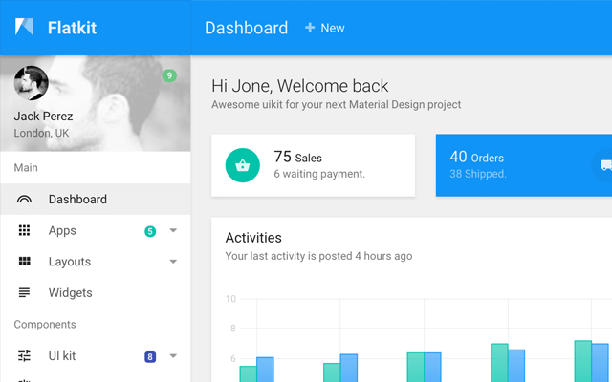Click the Layouts tiles icon
612x382 pixels.
25,262
